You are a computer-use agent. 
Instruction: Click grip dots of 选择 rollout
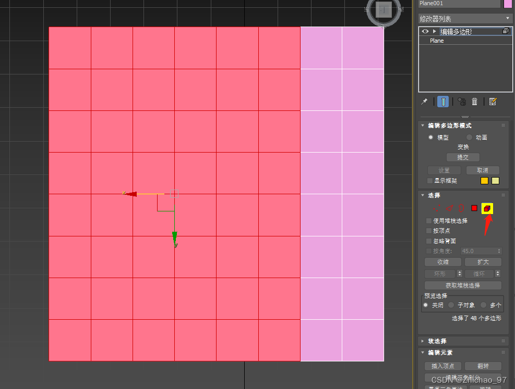tap(503, 195)
